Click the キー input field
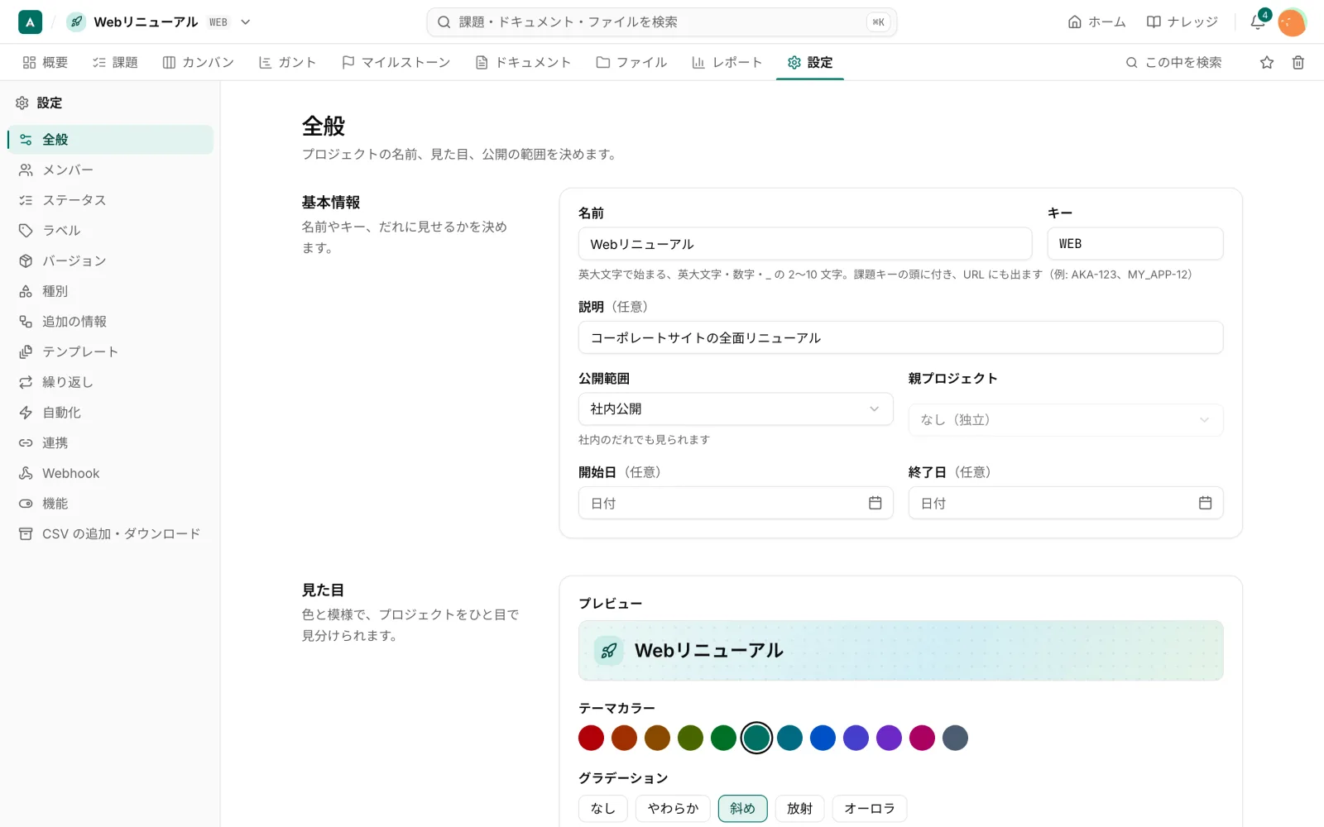 coord(1135,244)
